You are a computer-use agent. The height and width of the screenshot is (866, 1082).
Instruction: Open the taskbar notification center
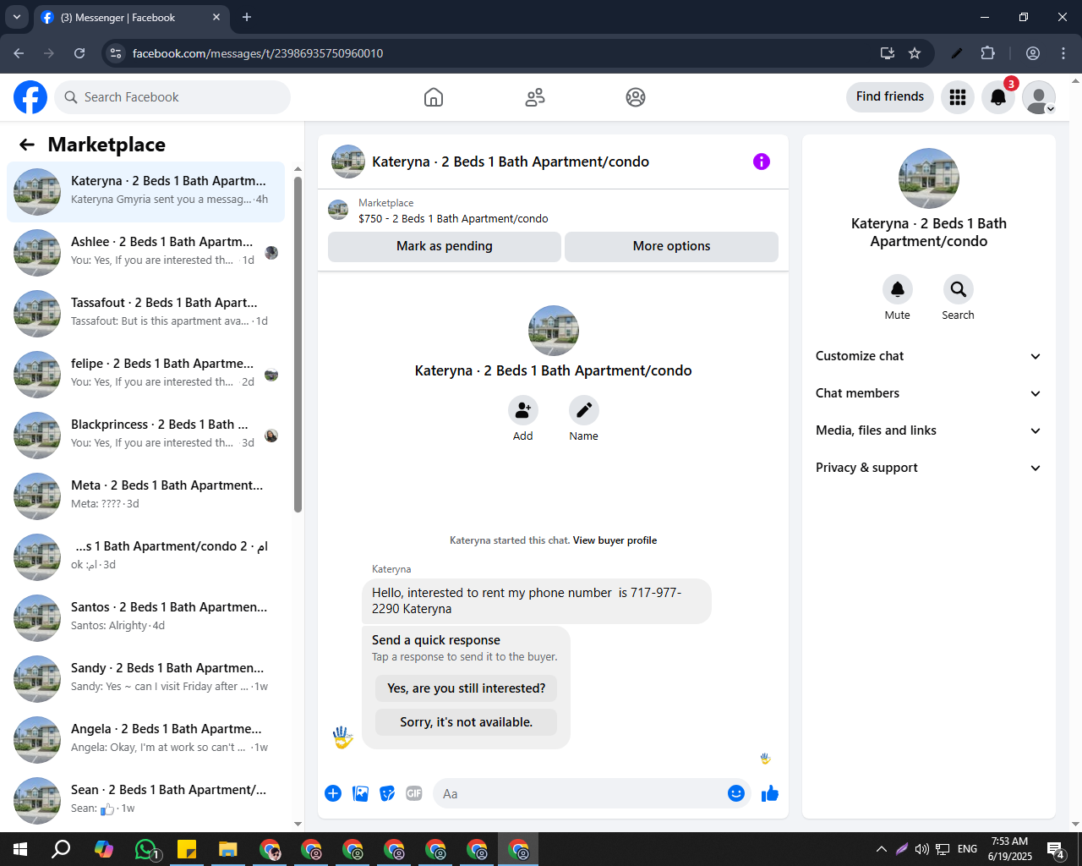click(1056, 849)
